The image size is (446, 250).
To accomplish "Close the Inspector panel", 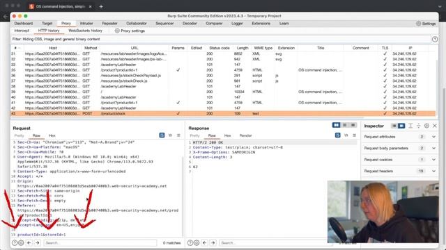I will coord(435,126).
